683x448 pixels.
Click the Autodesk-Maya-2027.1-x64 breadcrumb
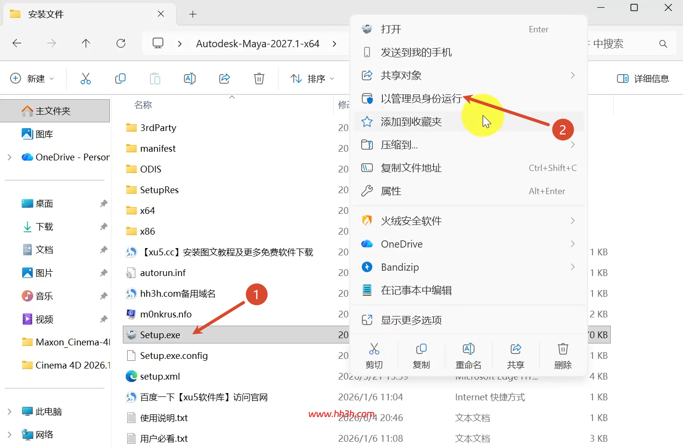[258, 44]
